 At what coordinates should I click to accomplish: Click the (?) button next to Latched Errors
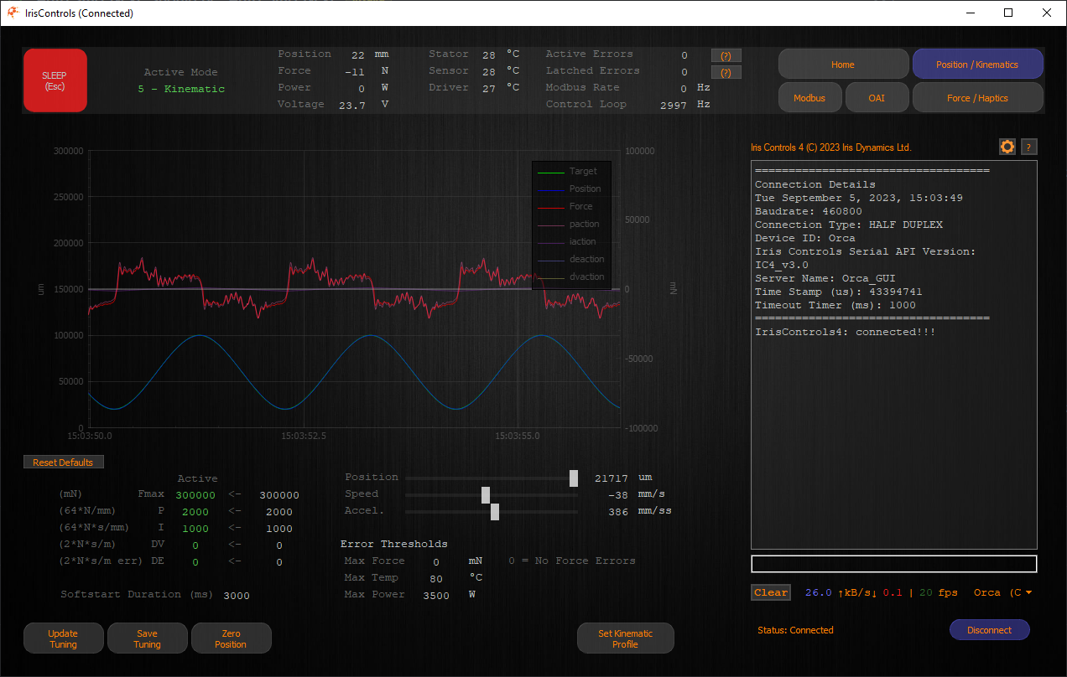click(x=726, y=72)
